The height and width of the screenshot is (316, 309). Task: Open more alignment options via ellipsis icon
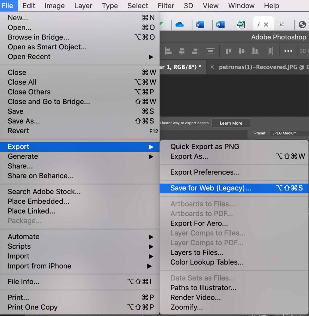pyautogui.click(x=288, y=51)
